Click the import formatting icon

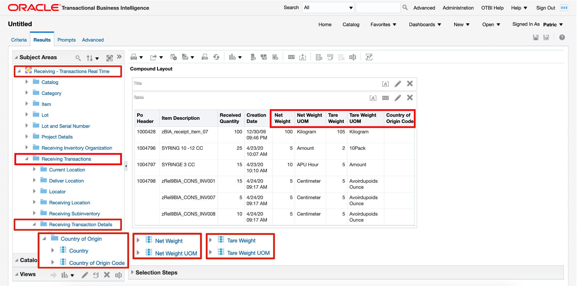tap(303, 57)
